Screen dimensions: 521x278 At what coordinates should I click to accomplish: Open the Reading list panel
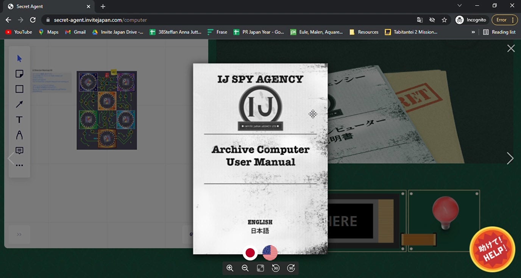coord(499,32)
